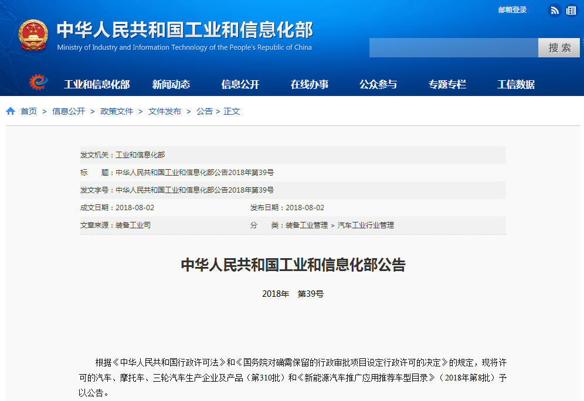Select 公众参与 navigation tab
584x401 pixels.
378,84
